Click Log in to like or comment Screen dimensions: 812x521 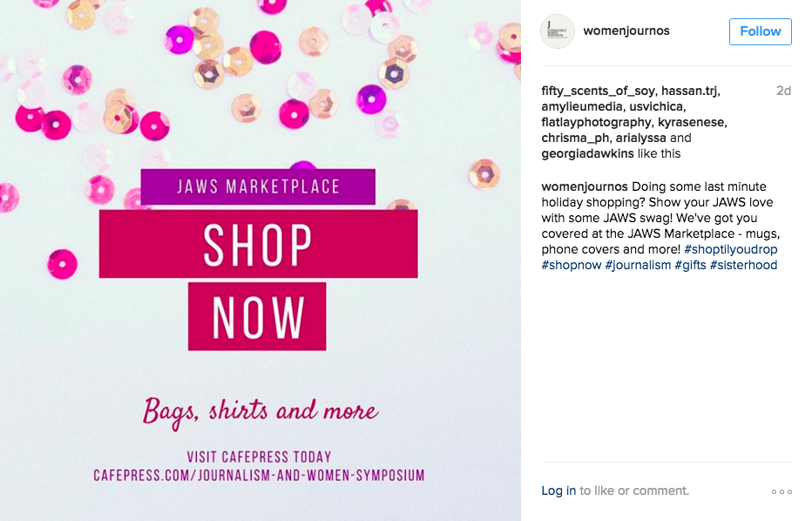[558, 491]
